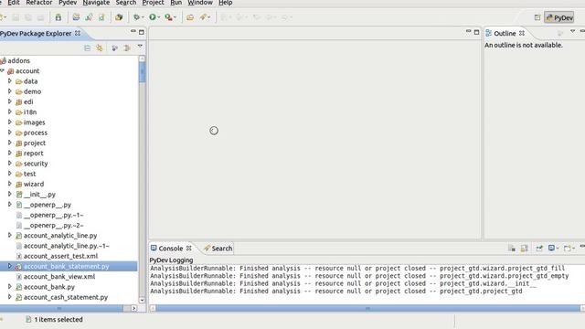The height and width of the screenshot is (329, 585).
Task: Collapse all items in Package Explorer
Action: point(88,48)
